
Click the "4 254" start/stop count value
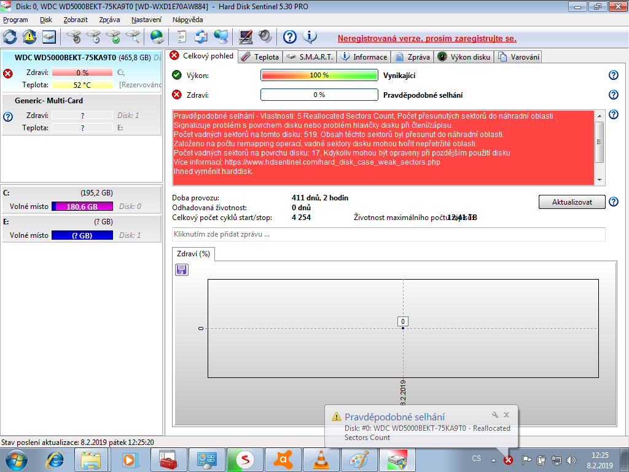click(x=301, y=217)
